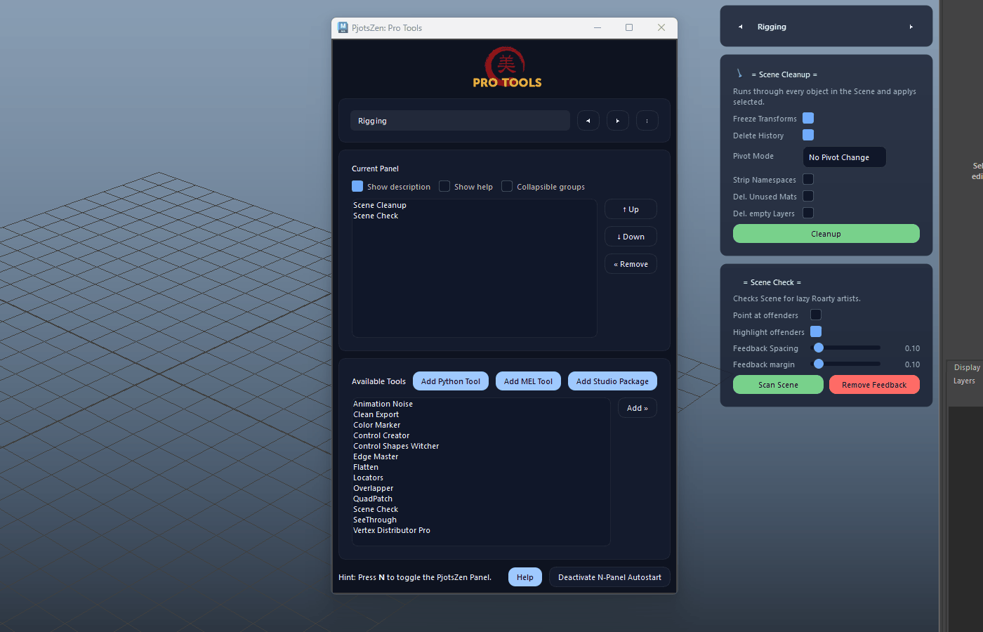
Task: Click the Add » button
Action: click(638, 408)
